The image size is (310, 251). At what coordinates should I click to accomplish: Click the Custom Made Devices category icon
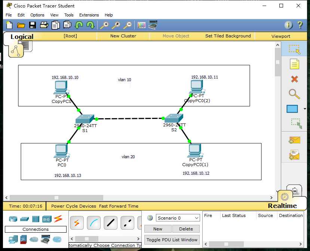45,239
